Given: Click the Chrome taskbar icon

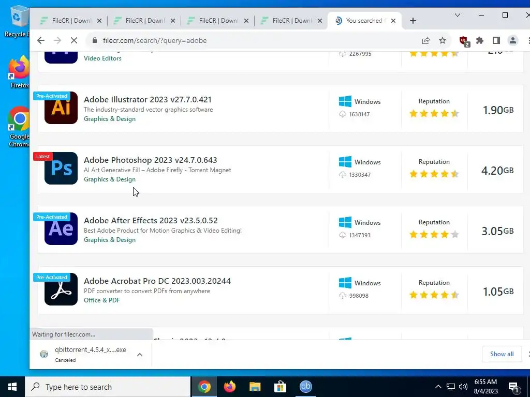Looking at the screenshot, I should [204, 387].
